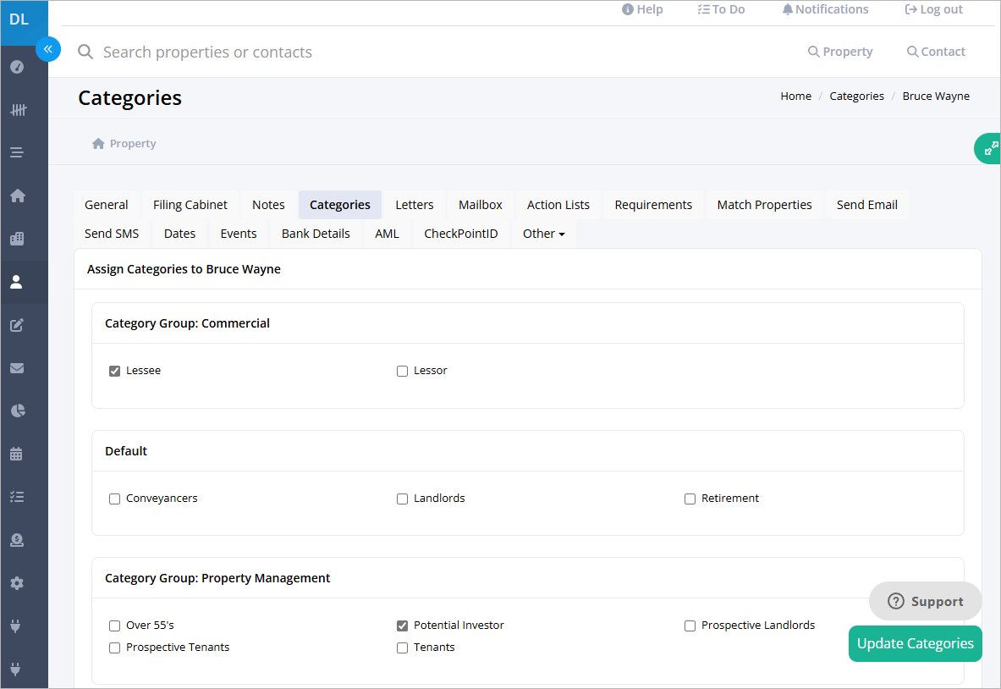Open the envelope mail sidebar icon
This screenshot has height=689, width=1001.
tap(17, 368)
